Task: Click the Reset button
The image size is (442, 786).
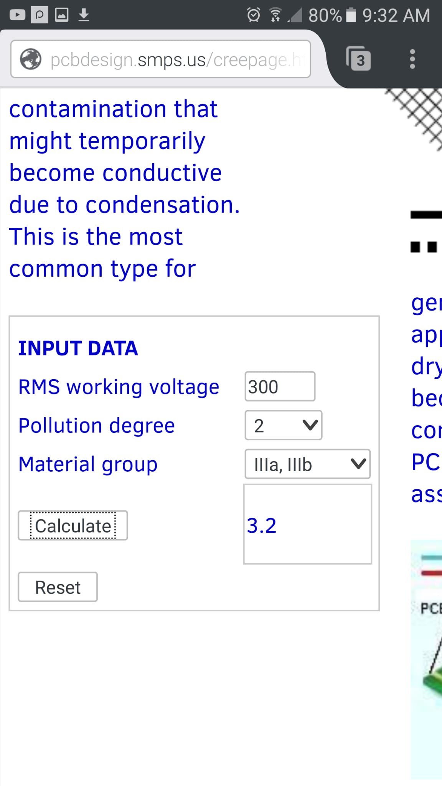Action: (x=58, y=587)
